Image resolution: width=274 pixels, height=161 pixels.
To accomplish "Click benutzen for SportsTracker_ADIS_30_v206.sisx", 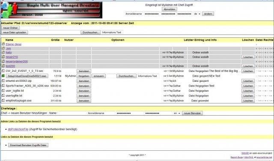I will (x=84, y=86).
